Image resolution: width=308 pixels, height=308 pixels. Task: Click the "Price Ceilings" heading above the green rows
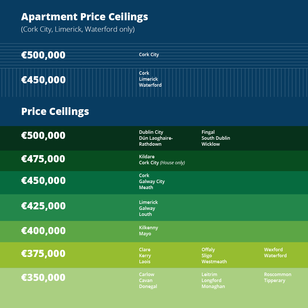(55, 112)
